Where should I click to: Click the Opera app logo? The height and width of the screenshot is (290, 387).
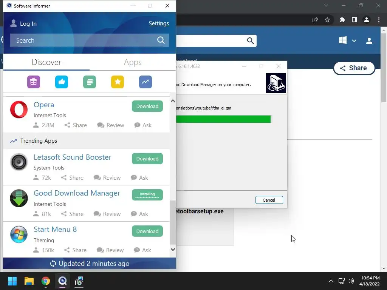click(x=19, y=110)
